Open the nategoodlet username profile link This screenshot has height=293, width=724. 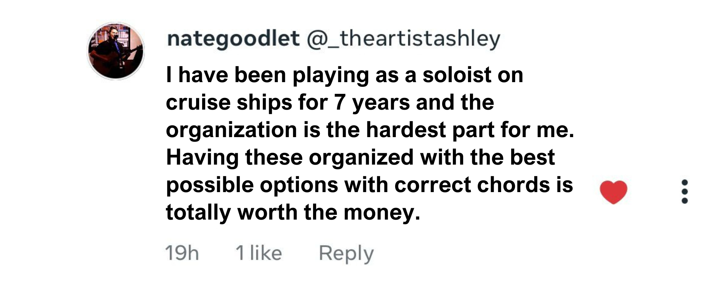click(x=233, y=39)
